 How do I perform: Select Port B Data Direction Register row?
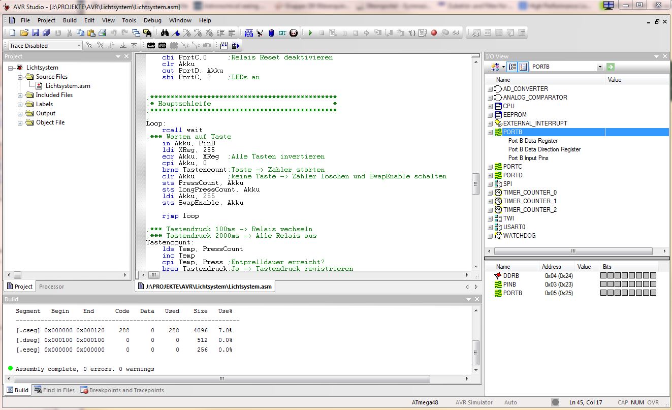pyautogui.click(x=544, y=149)
